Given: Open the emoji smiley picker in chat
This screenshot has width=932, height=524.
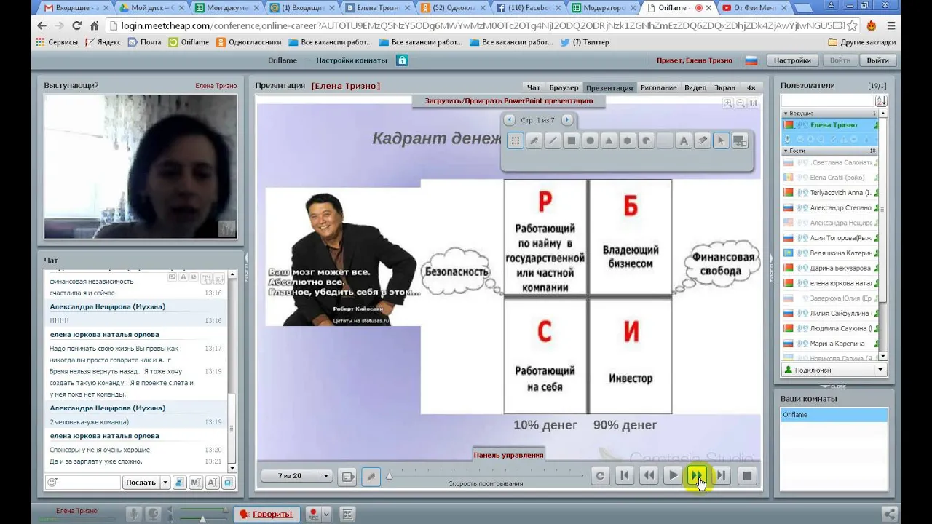Looking at the screenshot, I should pyautogui.click(x=52, y=482).
